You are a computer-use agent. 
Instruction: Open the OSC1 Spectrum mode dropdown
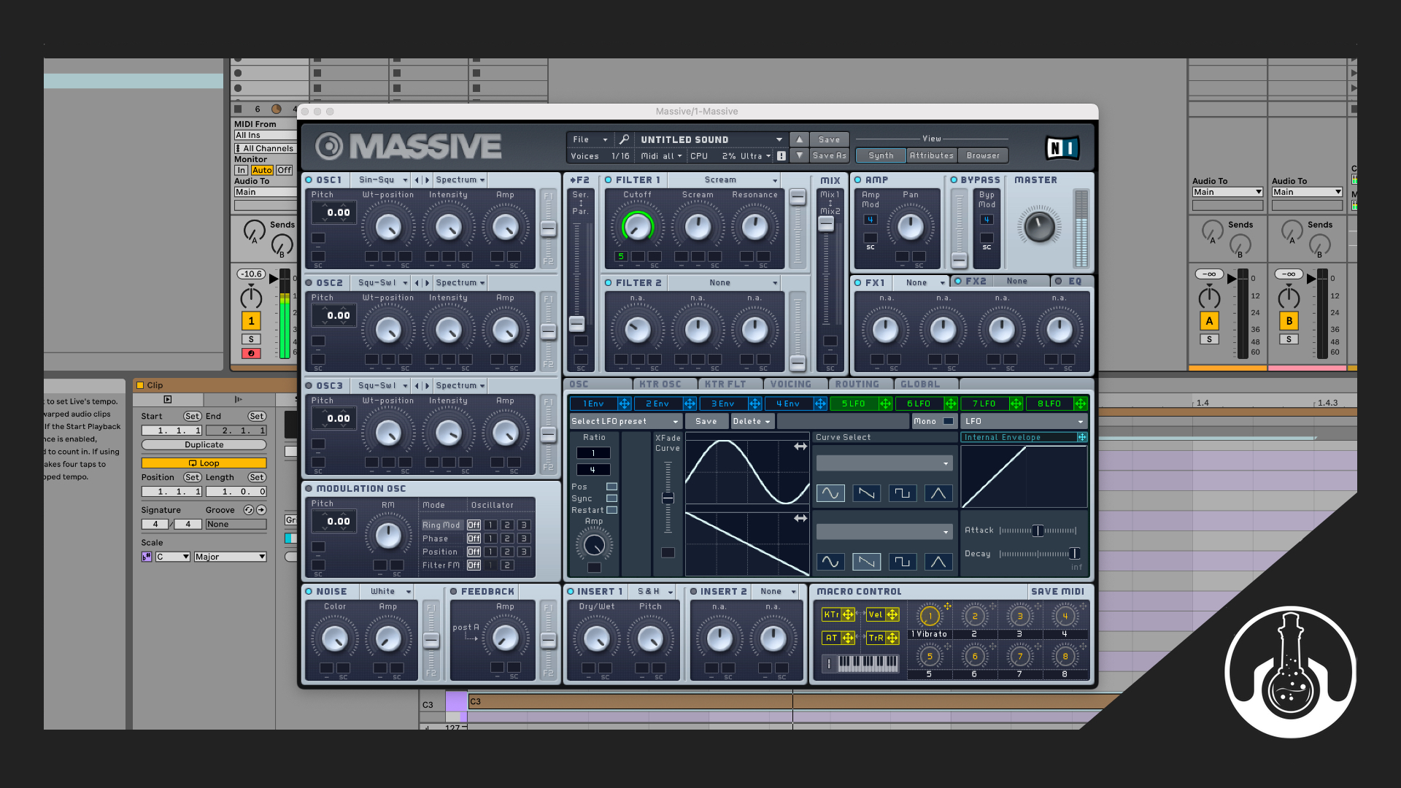coord(460,180)
